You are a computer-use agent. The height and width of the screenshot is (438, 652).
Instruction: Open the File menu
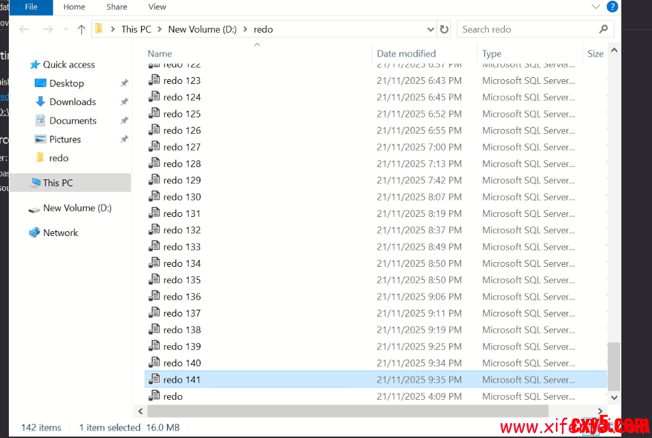click(31, 7)
